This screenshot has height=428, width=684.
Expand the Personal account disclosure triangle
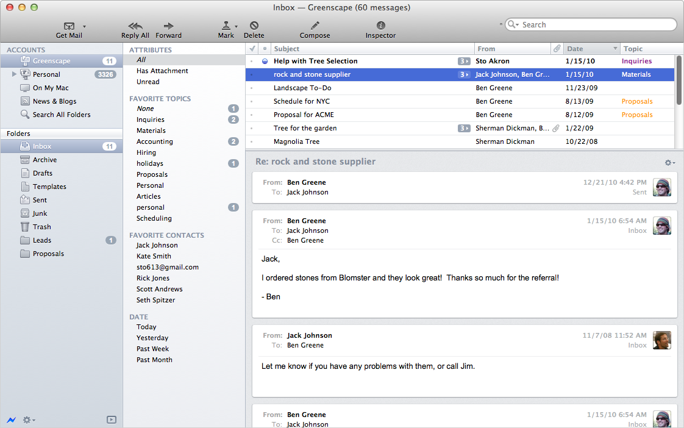point(15,74)
